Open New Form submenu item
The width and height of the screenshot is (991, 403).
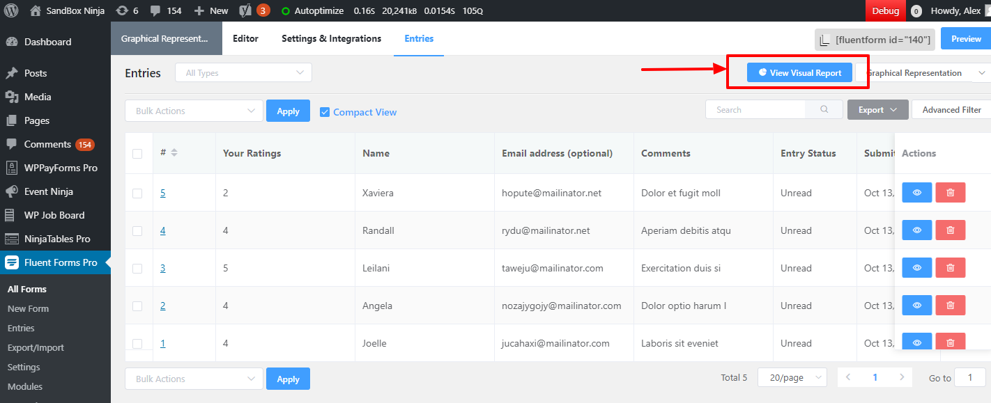click(x=28, y=308)
